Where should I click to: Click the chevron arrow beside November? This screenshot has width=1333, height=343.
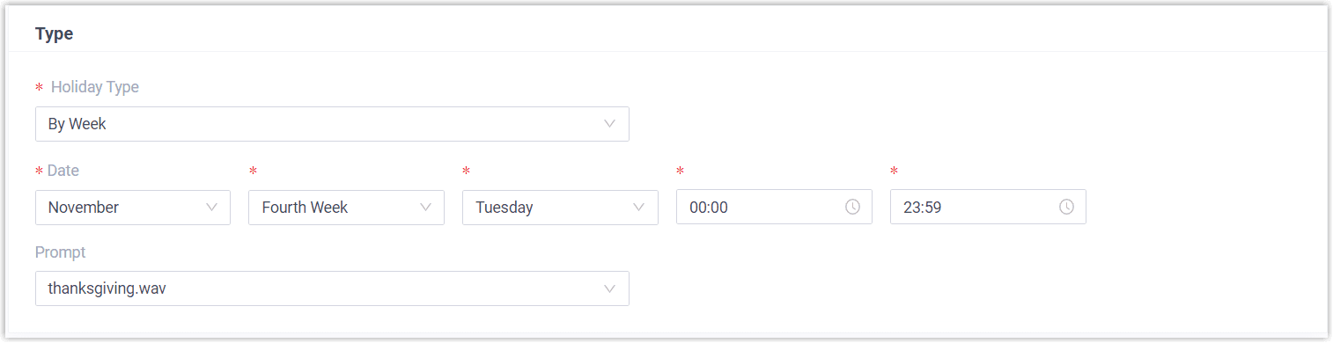(x=211, y=208)
